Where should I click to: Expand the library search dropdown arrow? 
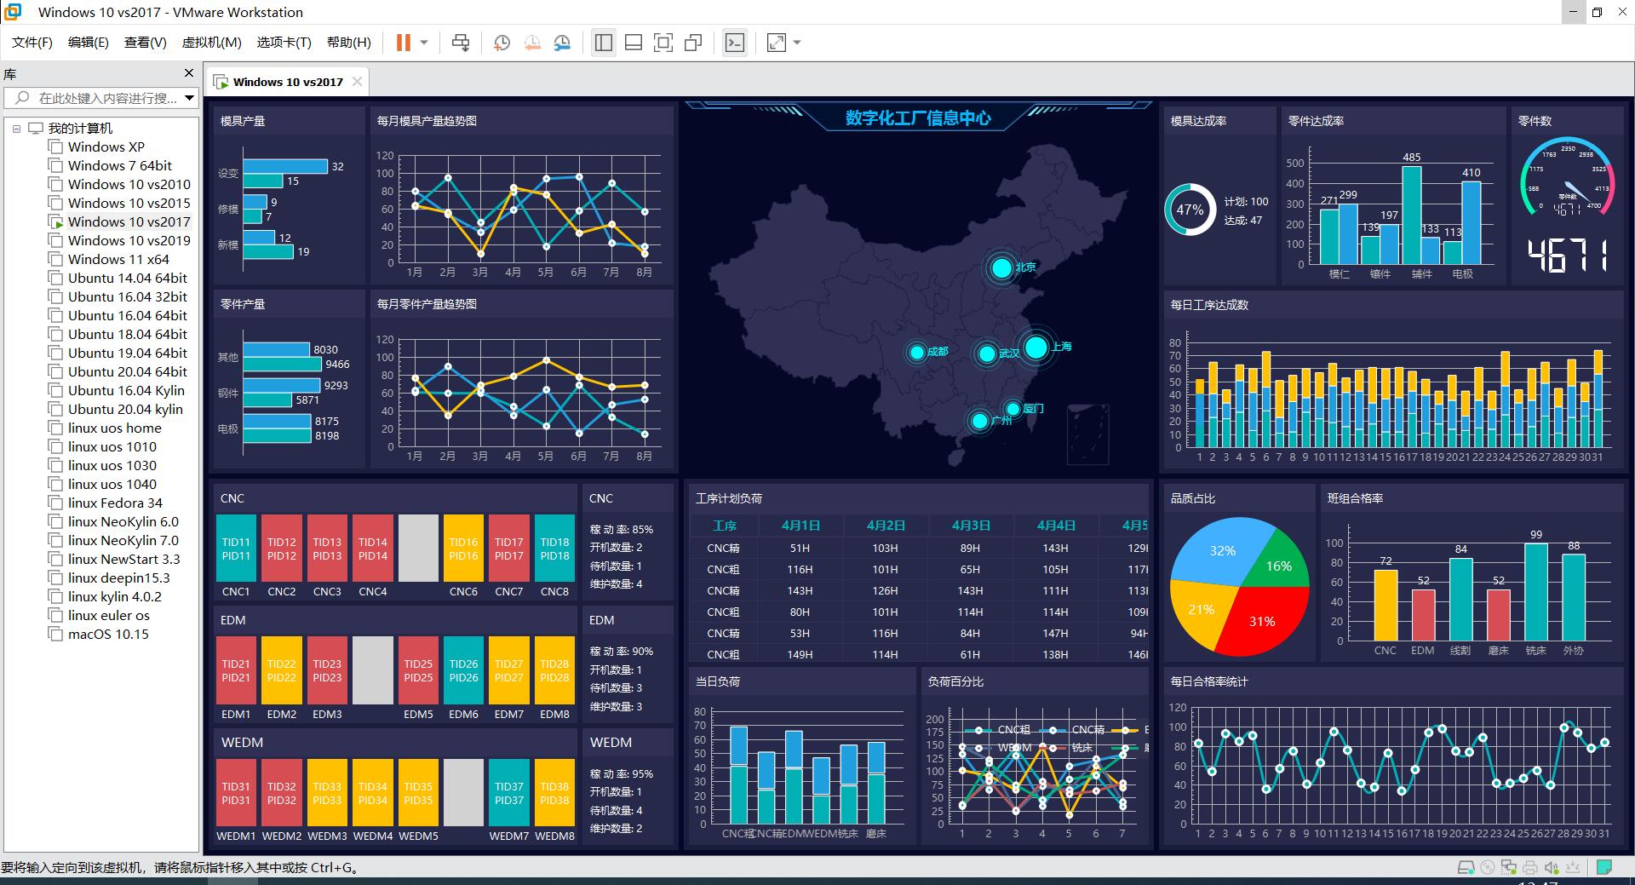pos(189,98)
